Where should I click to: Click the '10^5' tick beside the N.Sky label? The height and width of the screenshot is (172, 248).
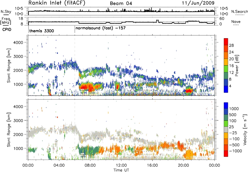pos(19,9)
